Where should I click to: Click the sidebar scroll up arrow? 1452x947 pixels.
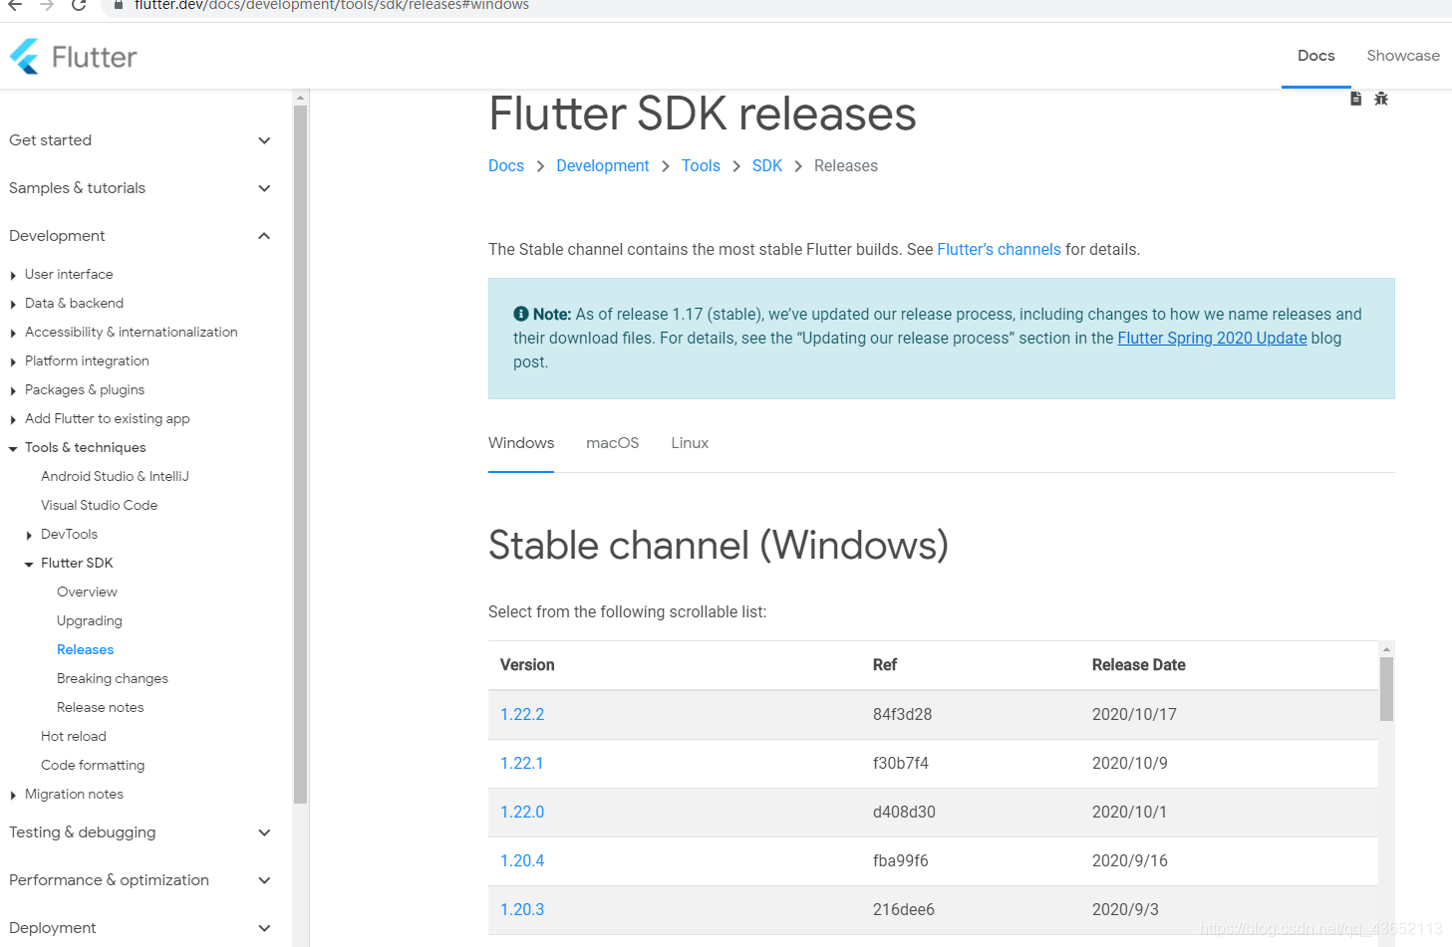[301, 98]
